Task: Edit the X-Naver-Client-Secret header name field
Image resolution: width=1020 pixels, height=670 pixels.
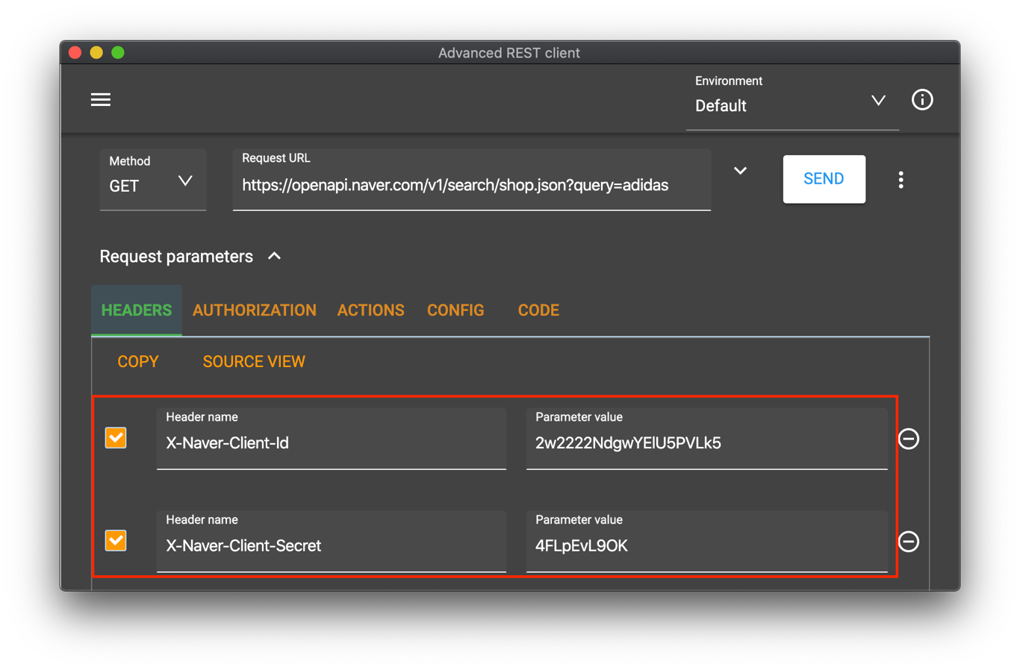Action: pos(332,542)
